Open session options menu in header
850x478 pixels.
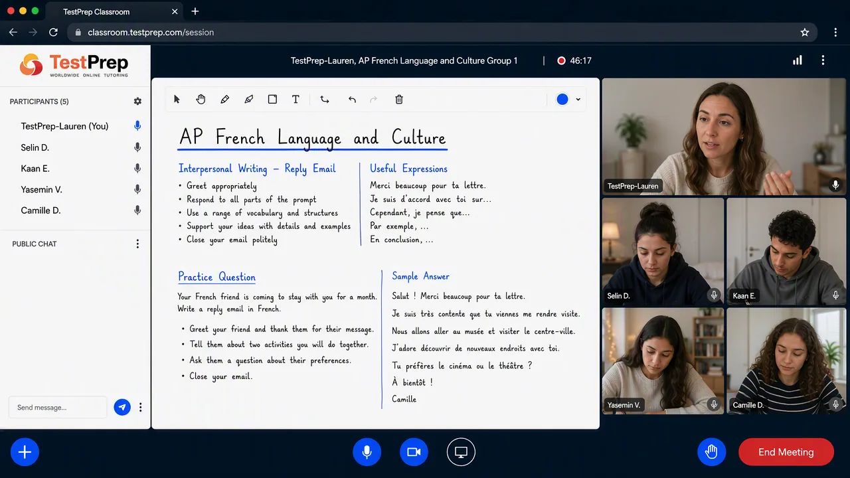point(823,60)
